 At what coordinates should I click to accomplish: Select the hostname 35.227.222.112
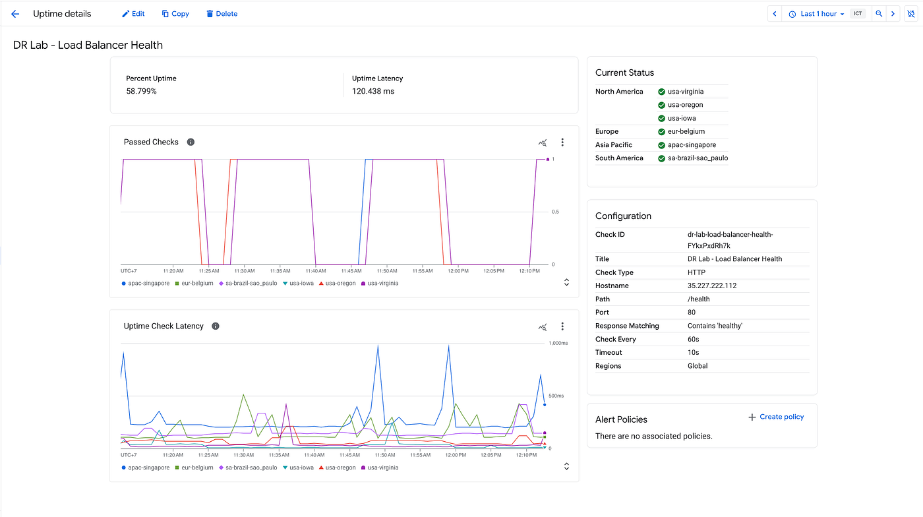712,286
